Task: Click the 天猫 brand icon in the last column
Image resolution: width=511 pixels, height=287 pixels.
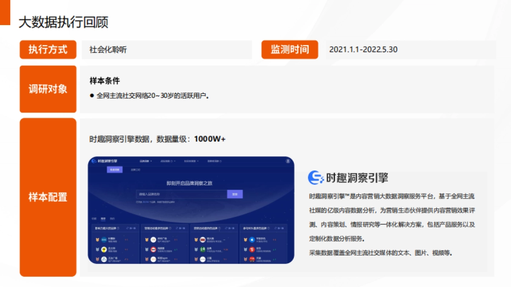Action: [x=252, y=259]
